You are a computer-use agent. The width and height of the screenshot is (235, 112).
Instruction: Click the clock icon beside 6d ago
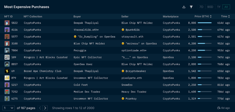tap(219, 108)
